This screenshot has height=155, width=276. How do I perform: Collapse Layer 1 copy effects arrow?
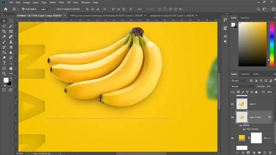[x=273, y=117]
